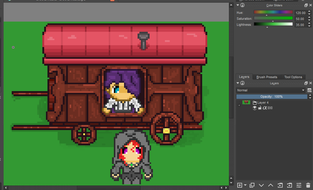This screenshot has width=313, height=190.
Task: Increase the Lightness value
Action: 309,23
